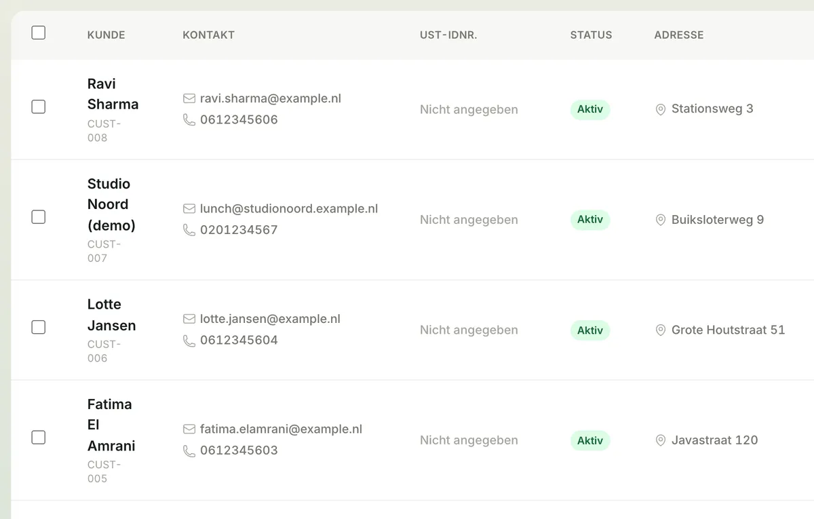The height and width of the screenshot is (519, 814).
Task: Tick the checkbox for Lotte Jansen
Action: click(x=39, y=327)
